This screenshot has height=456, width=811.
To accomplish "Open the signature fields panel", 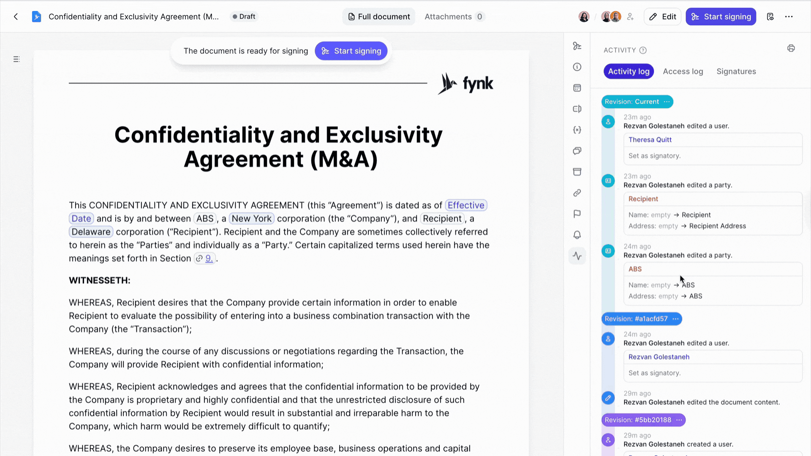I will click(577, 46).
